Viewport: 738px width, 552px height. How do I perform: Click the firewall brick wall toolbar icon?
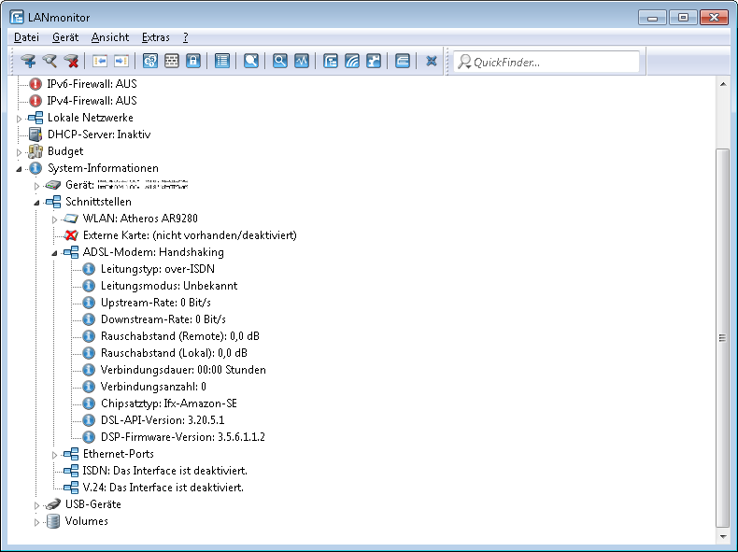172,62
